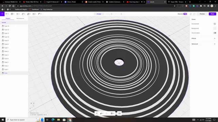Open the view shading dropdown in bottom toolbar

pos(102,114)
